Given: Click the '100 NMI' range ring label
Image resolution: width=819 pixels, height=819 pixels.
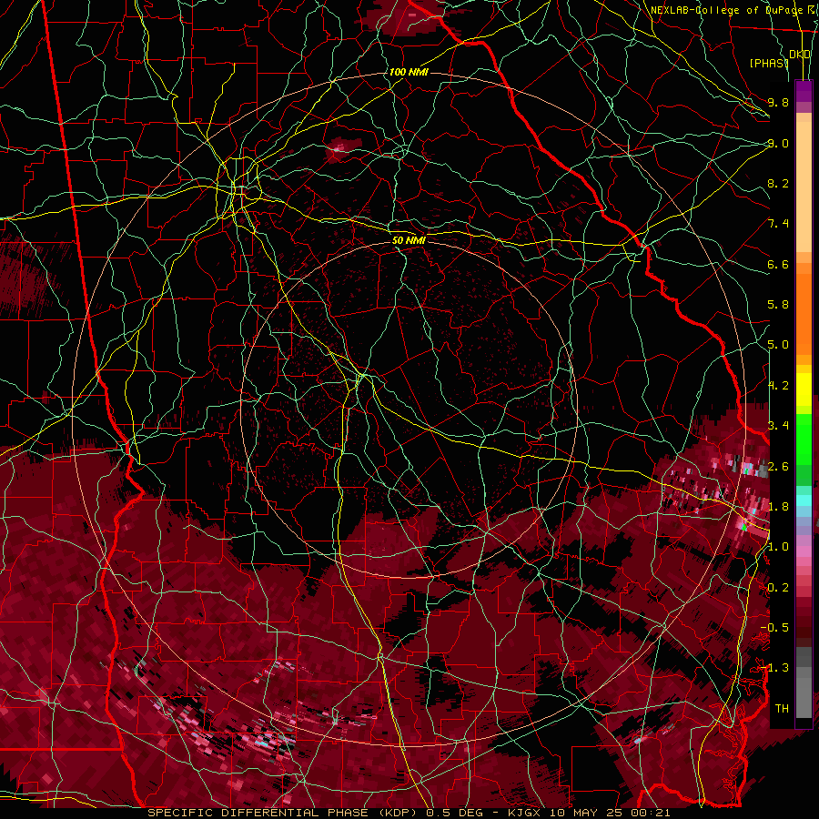Looking at the screenshot, I should 409,72.
